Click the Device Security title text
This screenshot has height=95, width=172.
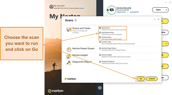124,8
